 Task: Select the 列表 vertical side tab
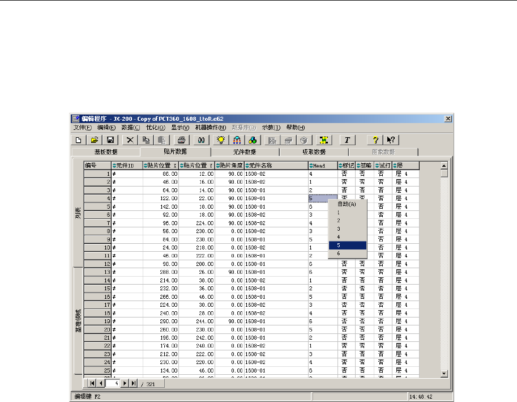tap(78, 213)
